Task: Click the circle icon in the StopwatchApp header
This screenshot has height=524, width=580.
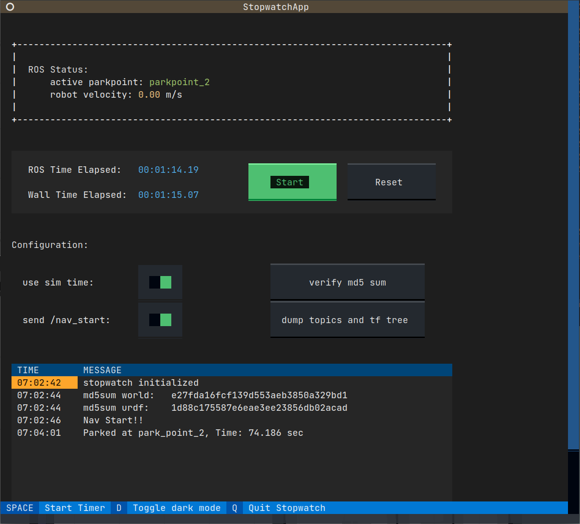Action: point(10,7)
